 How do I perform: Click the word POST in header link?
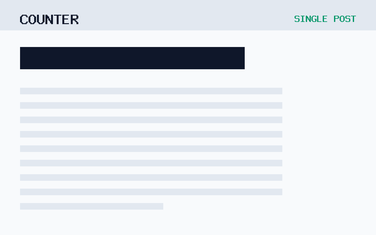pos(345,19)
